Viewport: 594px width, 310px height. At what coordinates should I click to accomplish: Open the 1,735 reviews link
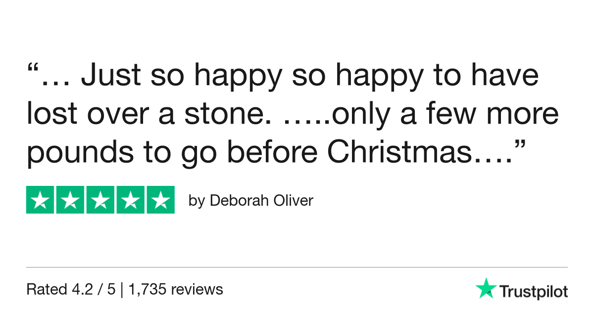pyautogui.click(x=176, y=289)
